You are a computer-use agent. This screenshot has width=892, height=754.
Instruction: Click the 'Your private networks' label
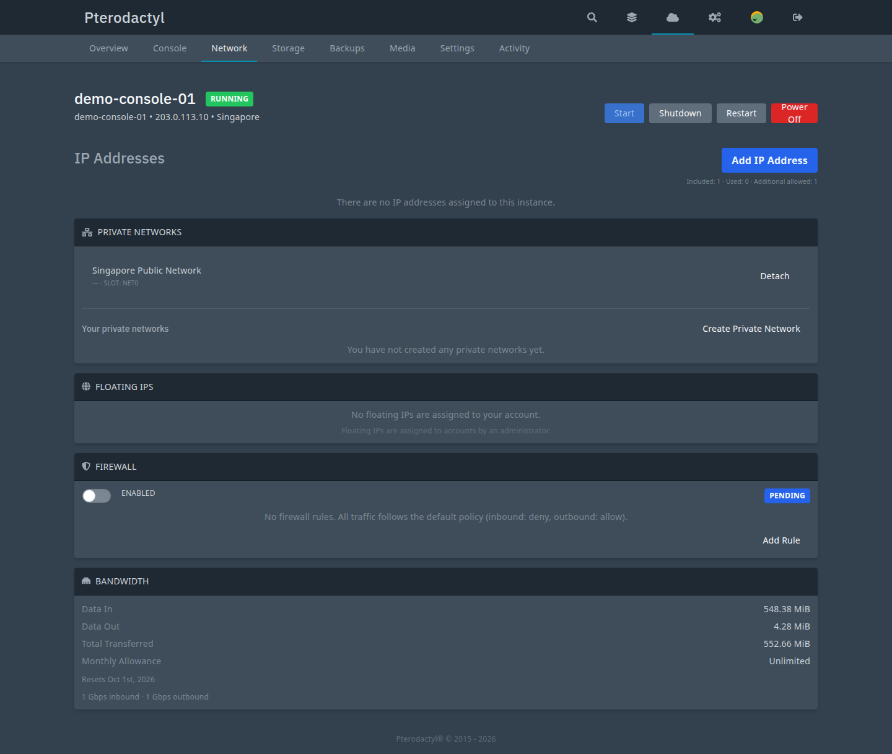[125, 329]
